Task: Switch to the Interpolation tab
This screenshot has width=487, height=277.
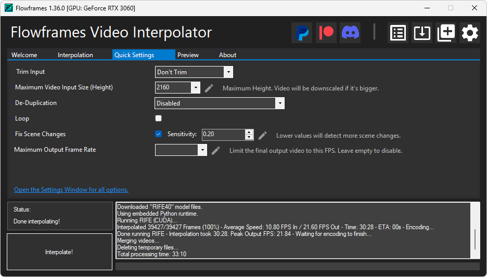Action: click(75, 55)
